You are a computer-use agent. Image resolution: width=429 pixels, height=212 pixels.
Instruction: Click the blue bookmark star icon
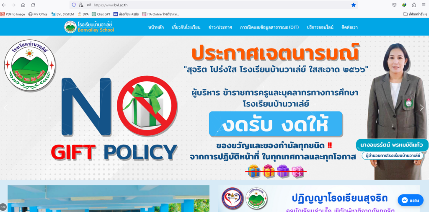(354, 5)
